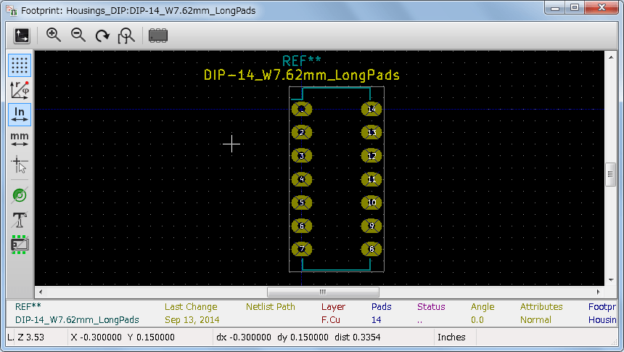This screenshot has width=624, height=352.
Task: Toggle text sketch mode display
Action: [x=20, y=220]
